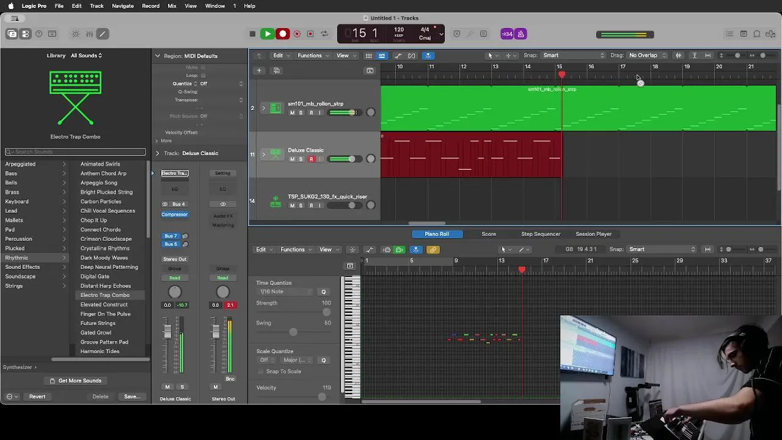Open the tracks area Functions menu
The image size is (782, 440).
pos(312,56)
